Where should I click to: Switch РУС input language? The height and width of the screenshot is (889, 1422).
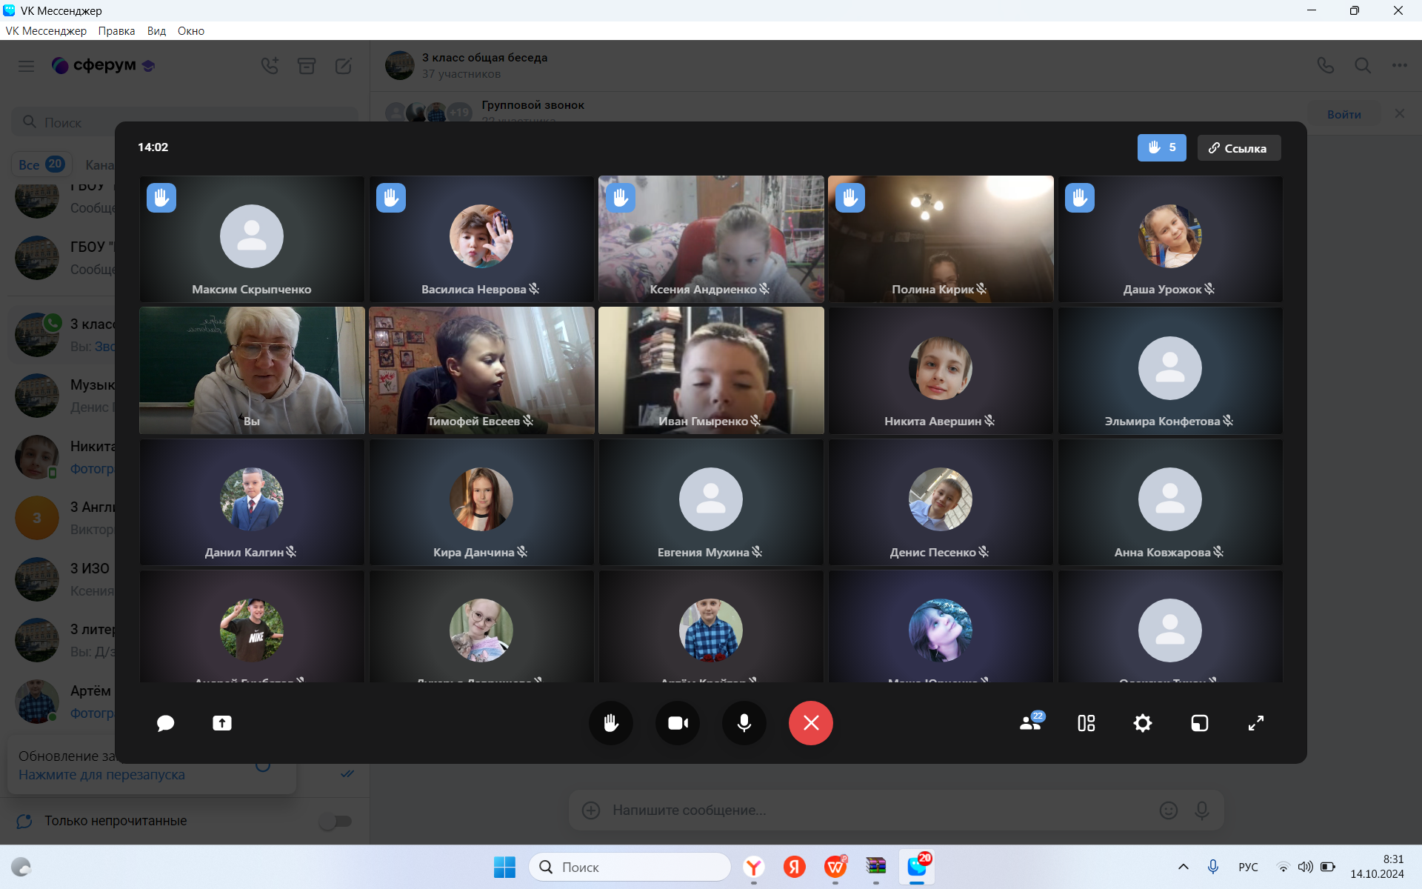(1248, 867)
